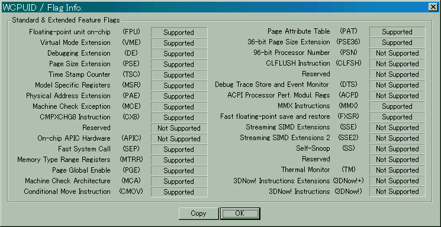Viewport: 441px width, 227px height.
Task: Close the WCPUID Flag Info dialog
Action: click(433, 8)
